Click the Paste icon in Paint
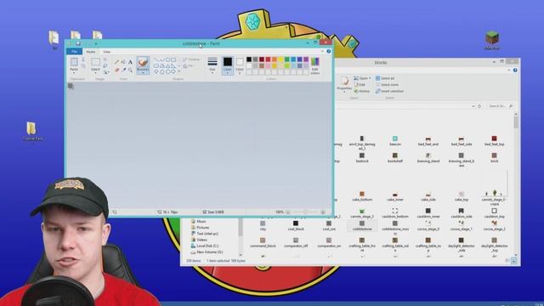 click(x=74, y=62)
